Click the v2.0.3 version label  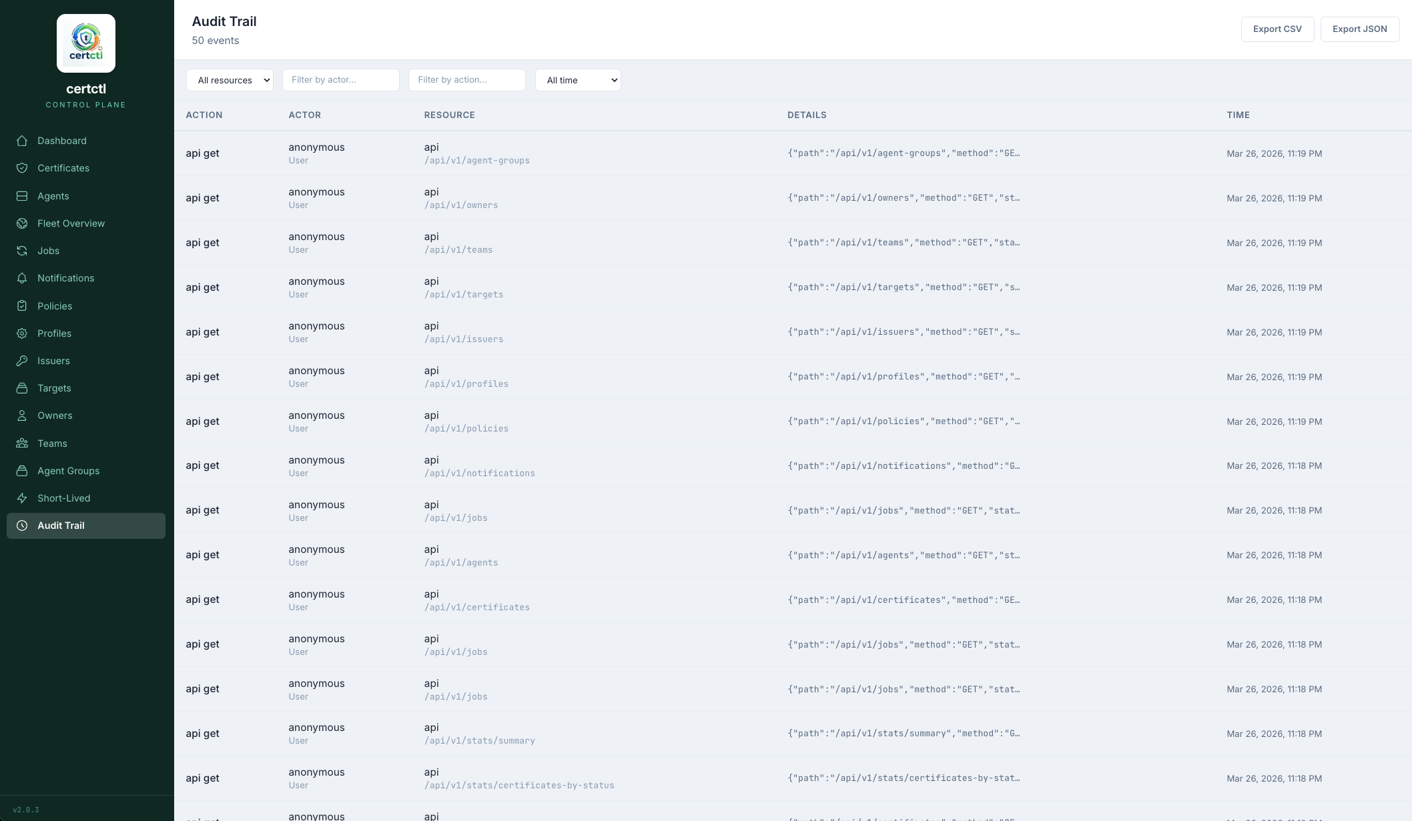[26, 810]
